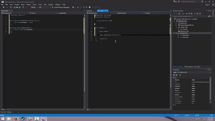This screenshot has height=121, width=215.
Task: Select Resource Files folder
Action: click(184, 31)
